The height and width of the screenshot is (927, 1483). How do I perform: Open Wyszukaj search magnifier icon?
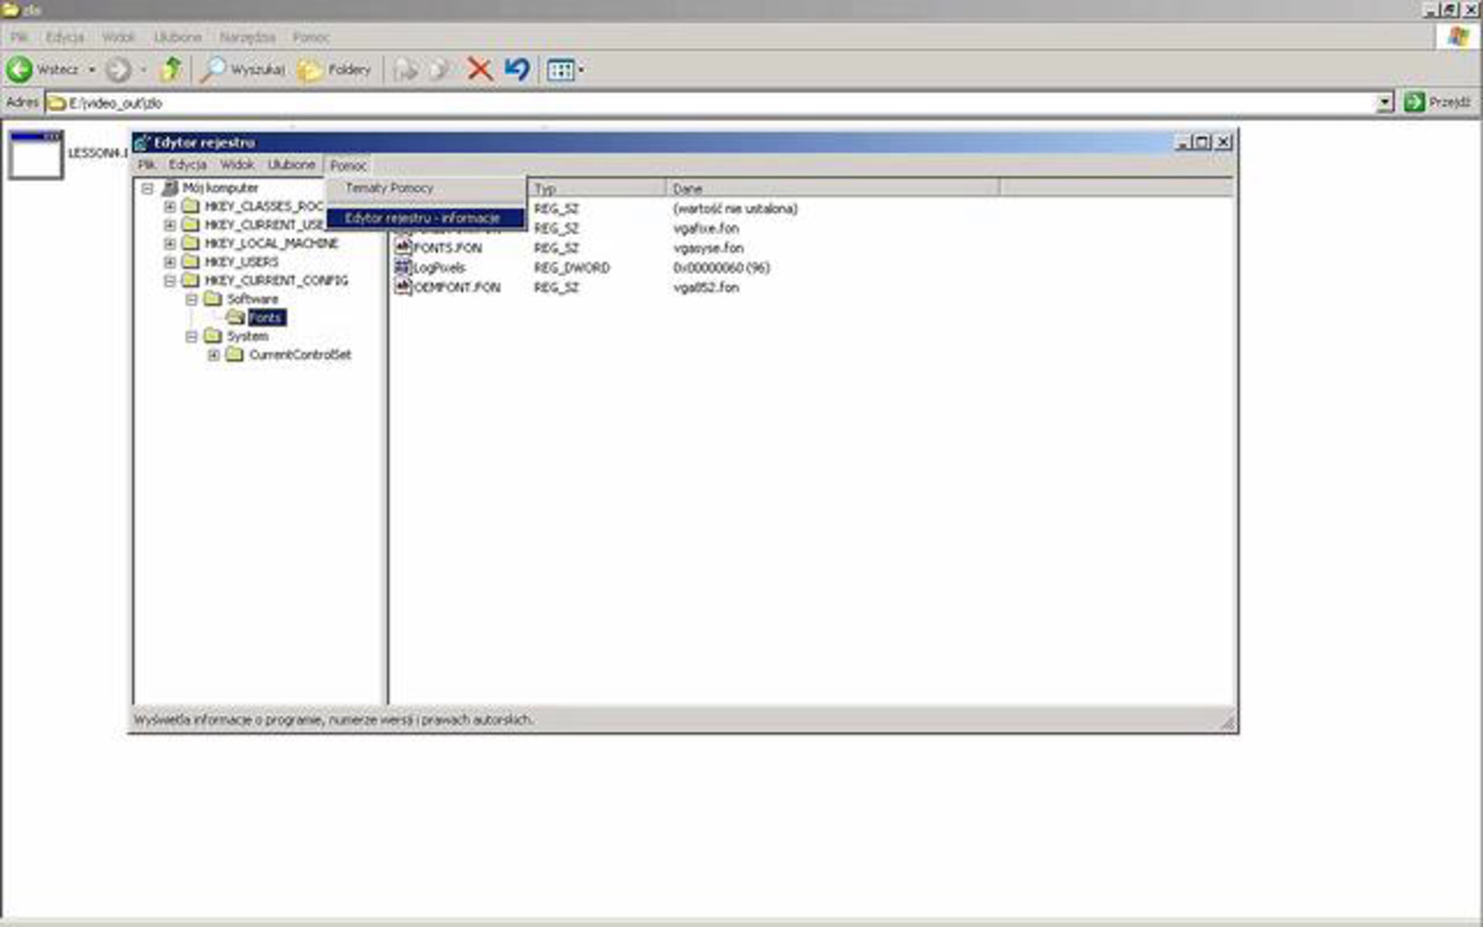click(x=213, y=69)
